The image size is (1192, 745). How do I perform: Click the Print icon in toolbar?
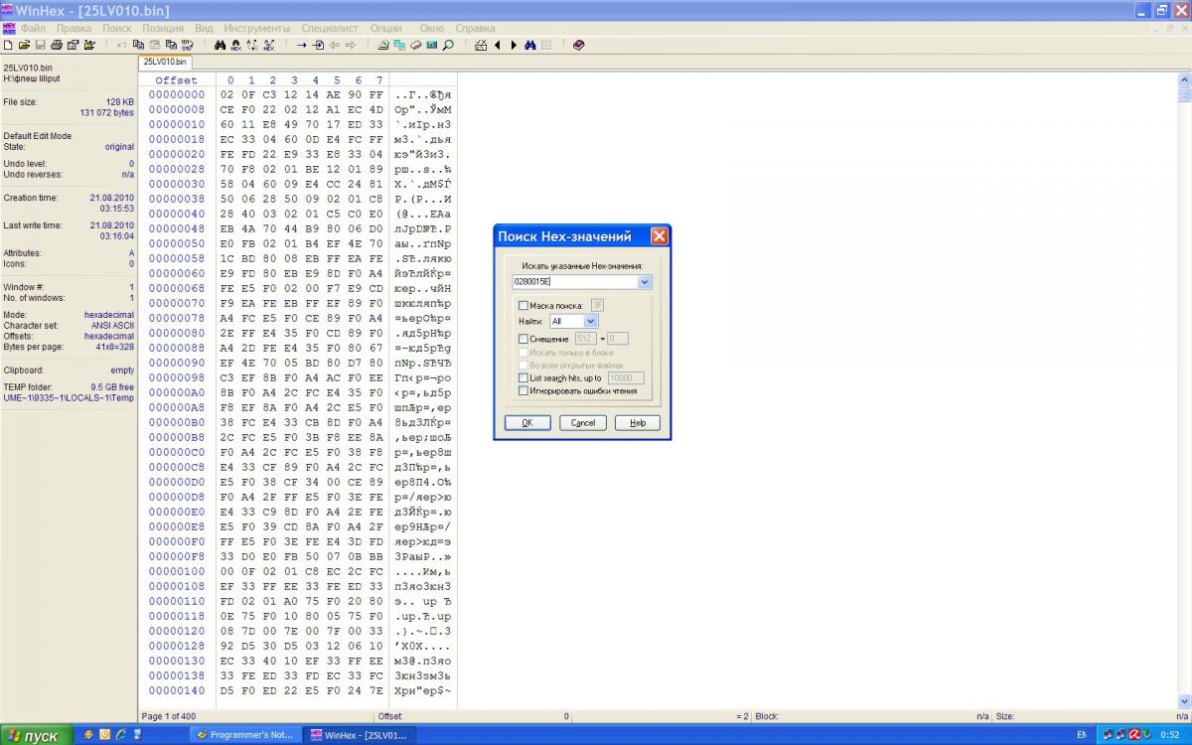click(57, 45)
